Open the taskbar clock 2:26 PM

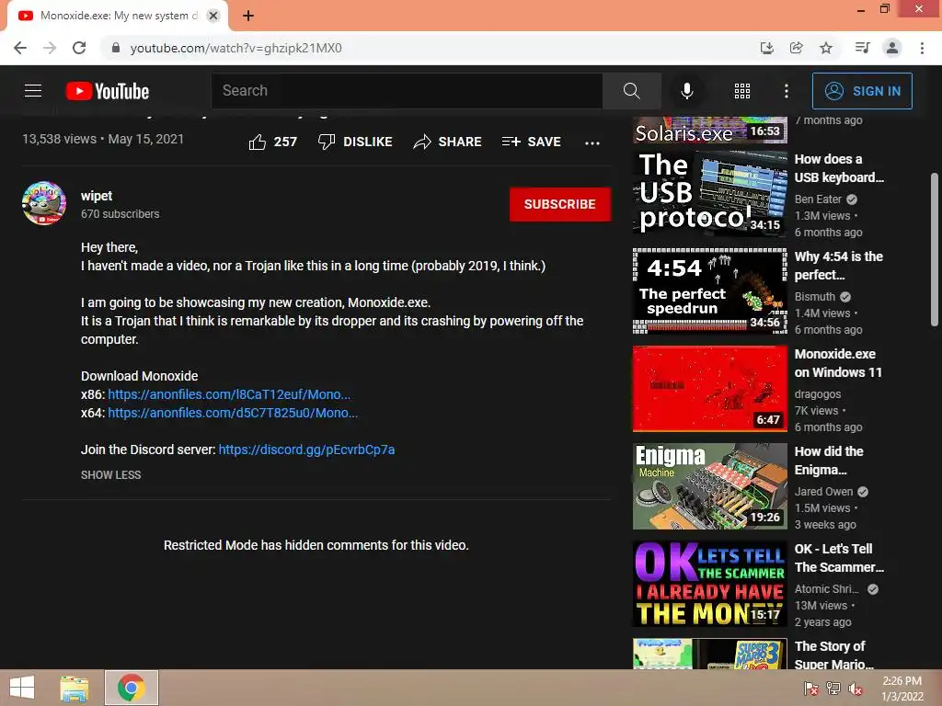point(902,689)
